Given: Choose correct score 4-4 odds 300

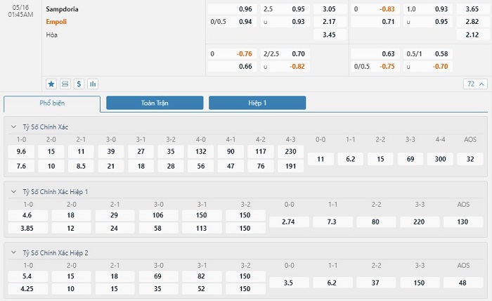Looking at the screenshot, I should click(440, 159).
